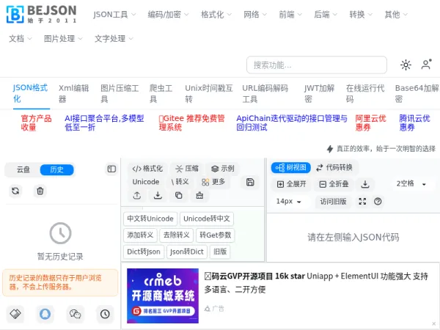Click the large history clock icon

pyautogui.click(x=60, y=233)
